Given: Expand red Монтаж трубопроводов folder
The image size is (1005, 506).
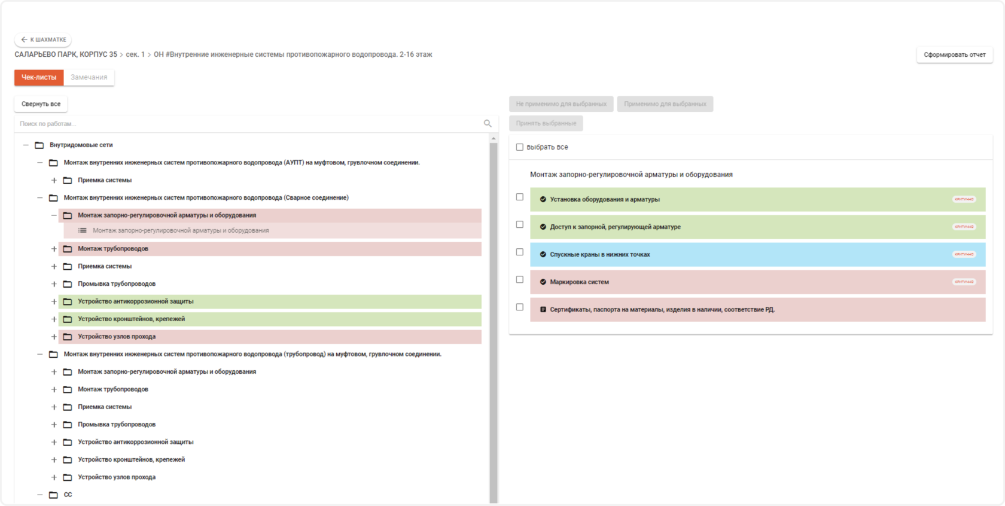Looking at the screenshot, I should coord(54,249).
